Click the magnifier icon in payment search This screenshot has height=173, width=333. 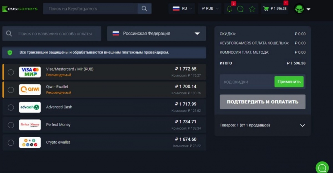click(9, 33)
